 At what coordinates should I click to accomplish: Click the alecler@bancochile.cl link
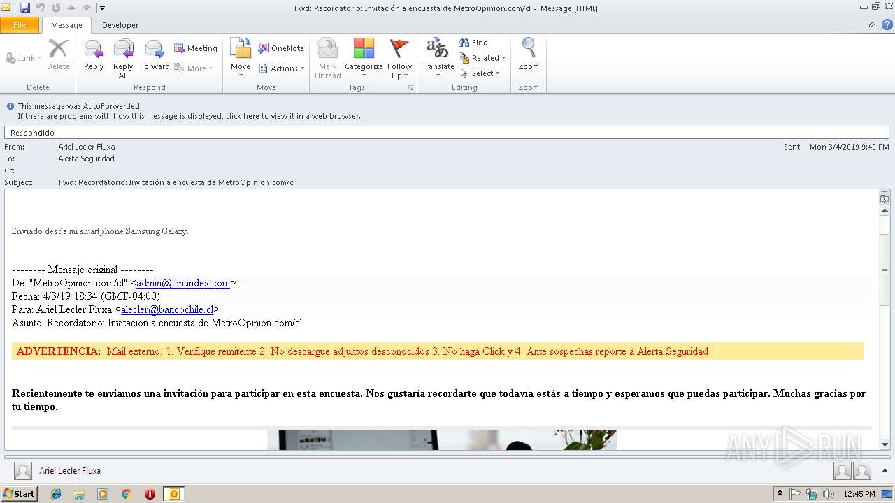167,309
